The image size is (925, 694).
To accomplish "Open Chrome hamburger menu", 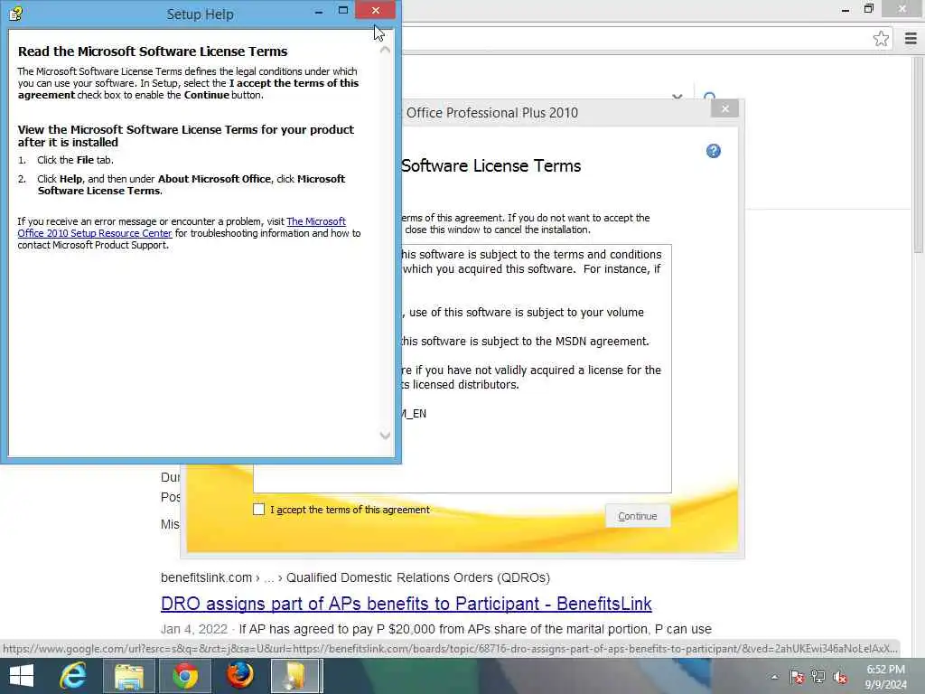I will pyautogui.click(x=911, y=39).
